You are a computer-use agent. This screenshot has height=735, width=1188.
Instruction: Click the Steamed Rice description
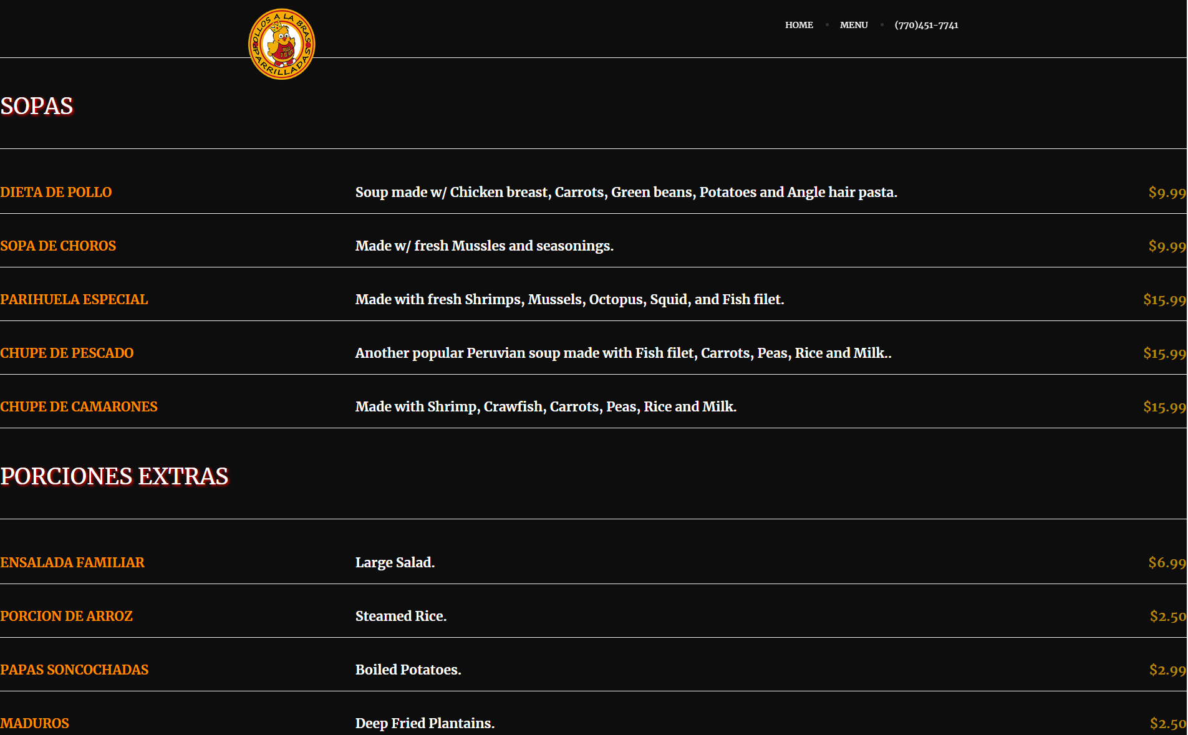pos(400,616)
